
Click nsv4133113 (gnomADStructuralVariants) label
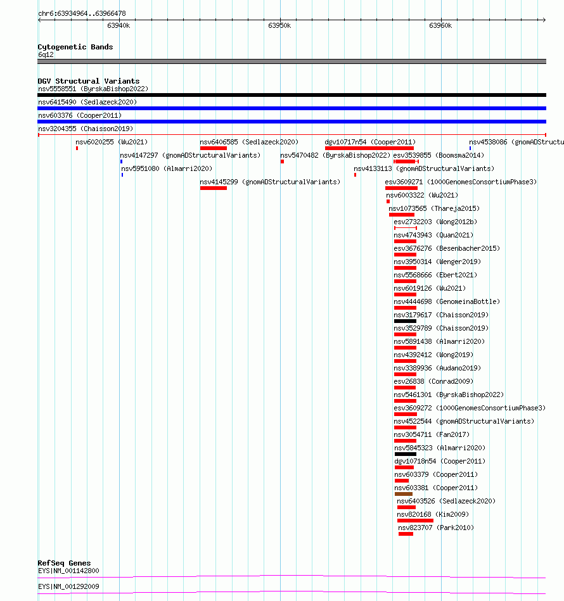(424, 168)
